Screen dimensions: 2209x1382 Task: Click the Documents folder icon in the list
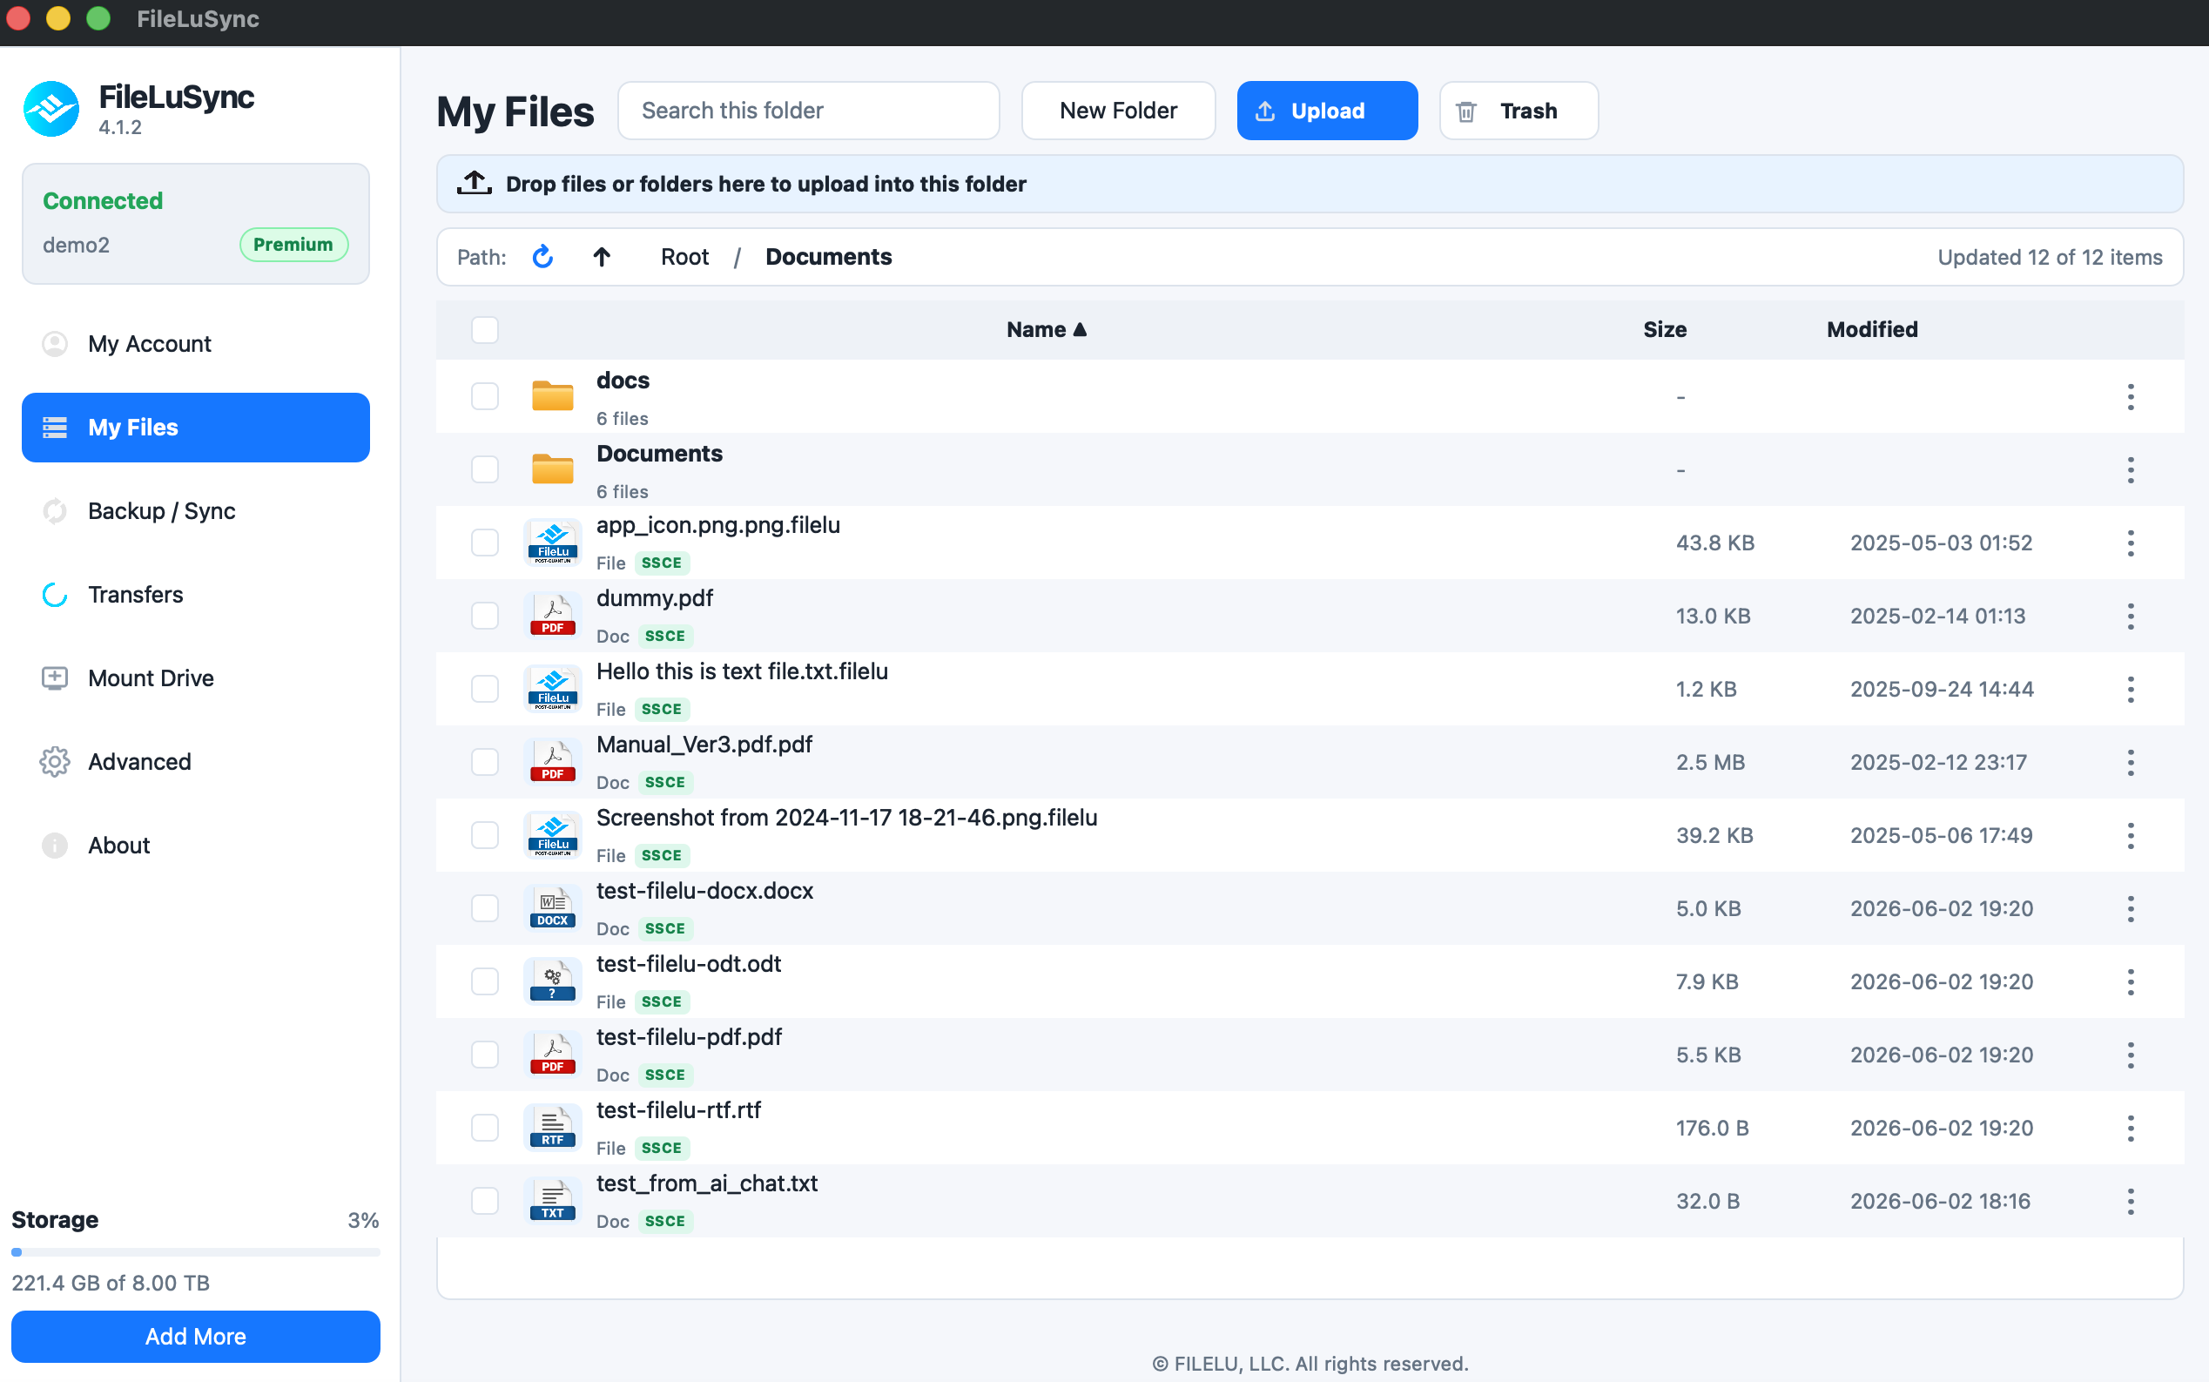point(552,469)
